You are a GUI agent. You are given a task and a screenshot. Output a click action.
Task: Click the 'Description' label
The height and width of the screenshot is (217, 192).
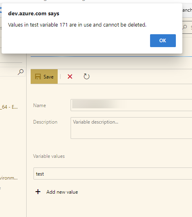pyautogui.click(x=45, y=122)
